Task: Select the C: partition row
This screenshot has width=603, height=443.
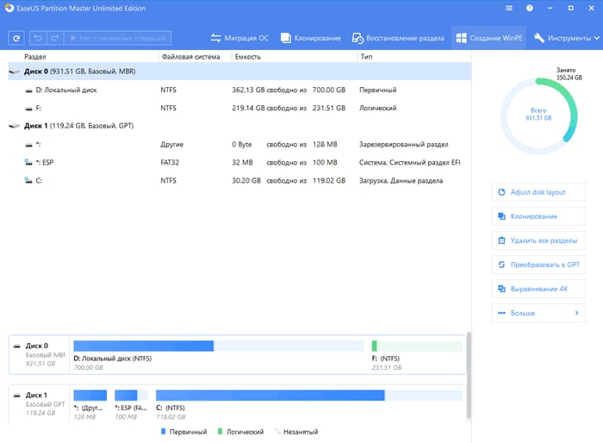Action: tap(239, 180)
